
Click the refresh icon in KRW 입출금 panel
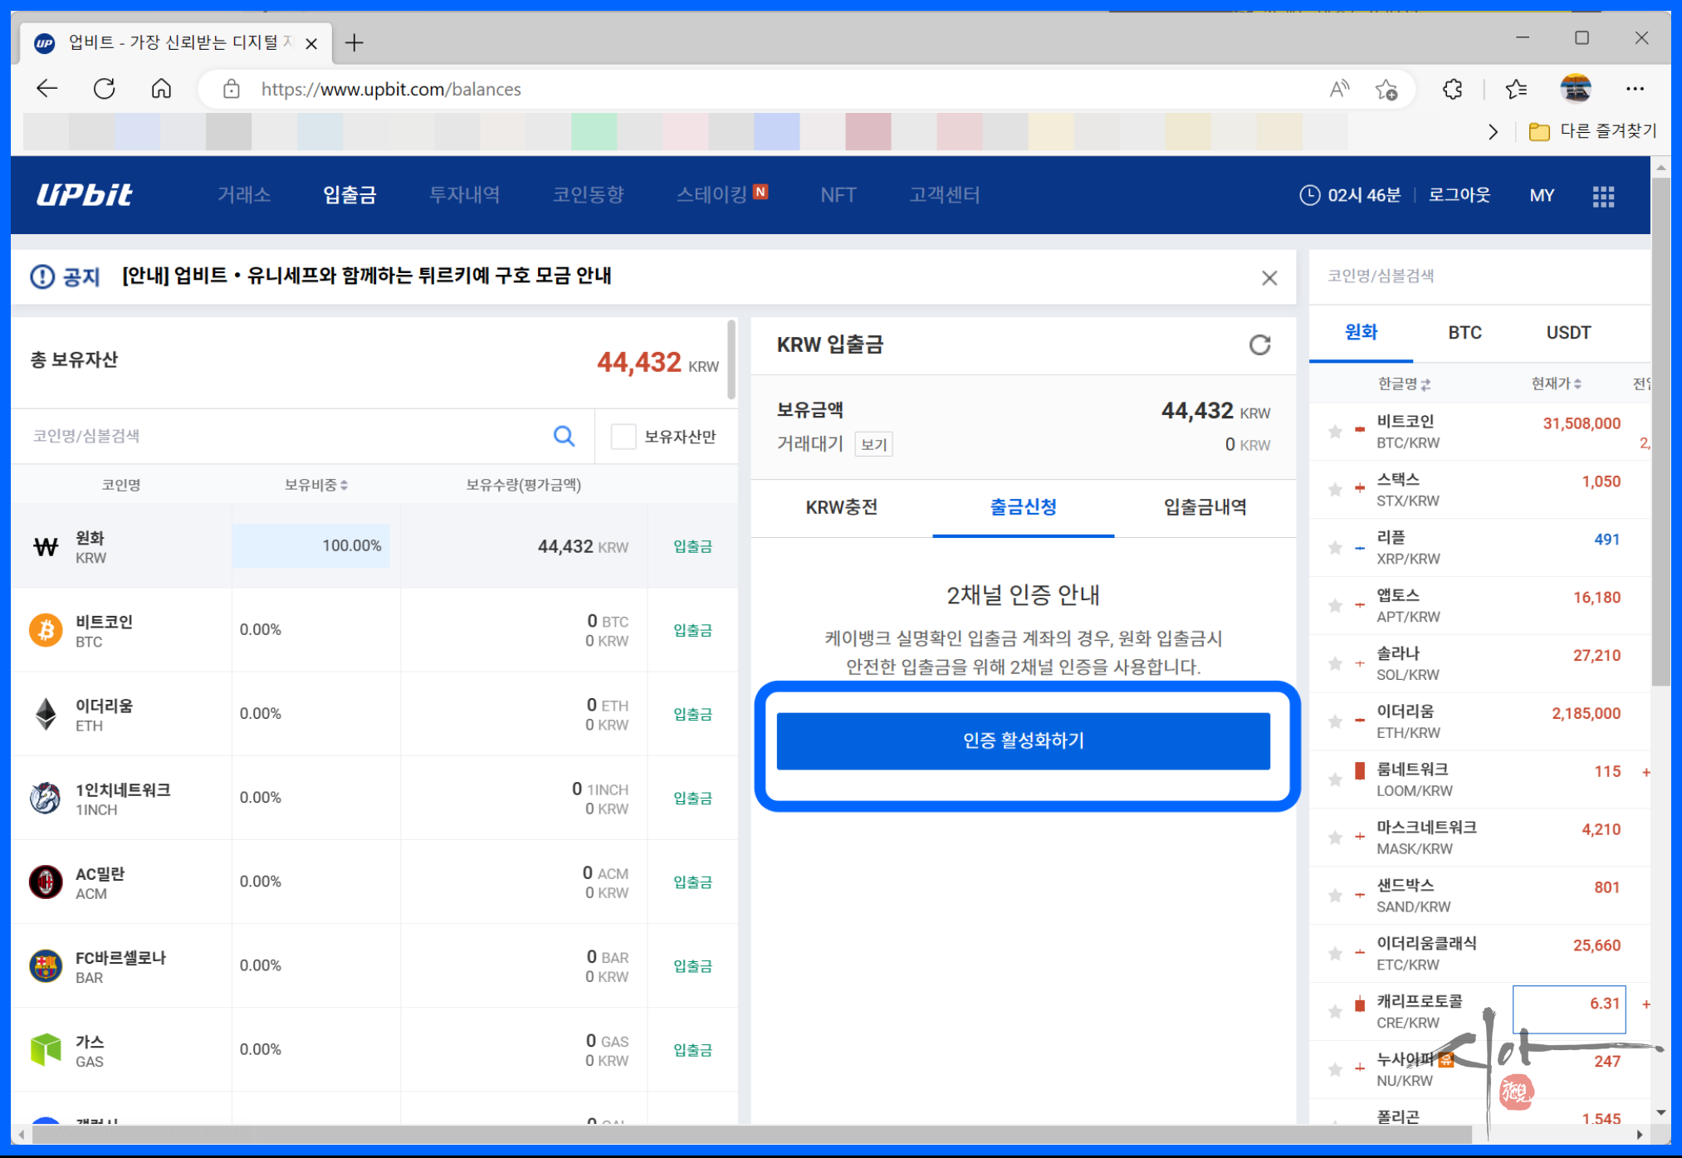tap(1259, 344)
